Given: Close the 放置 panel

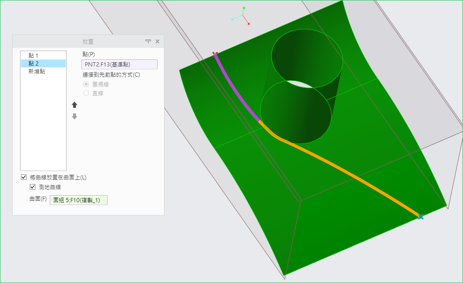Looking at the screenshot, I should [157, 41].
